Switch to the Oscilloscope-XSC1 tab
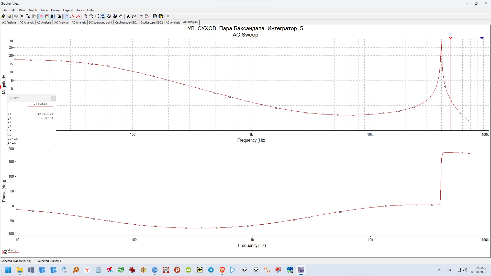The image size is (491, 276). pyautogui.click(x=126, y=22)
